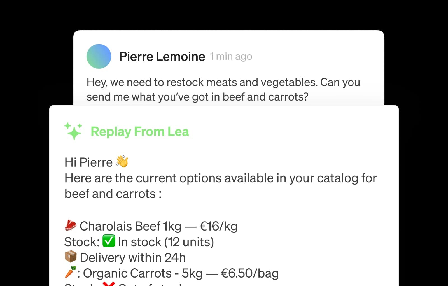Click Pierre's message about restocking meats and vegetables

click(223, 90)
